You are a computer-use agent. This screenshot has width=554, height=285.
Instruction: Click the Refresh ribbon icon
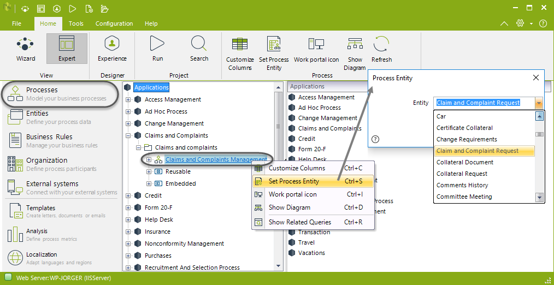click(381, 50)
